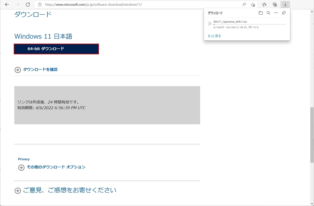Open more options in downloads panel
The width and height of the screenshot is (314, 206).
tap(276, 13)
